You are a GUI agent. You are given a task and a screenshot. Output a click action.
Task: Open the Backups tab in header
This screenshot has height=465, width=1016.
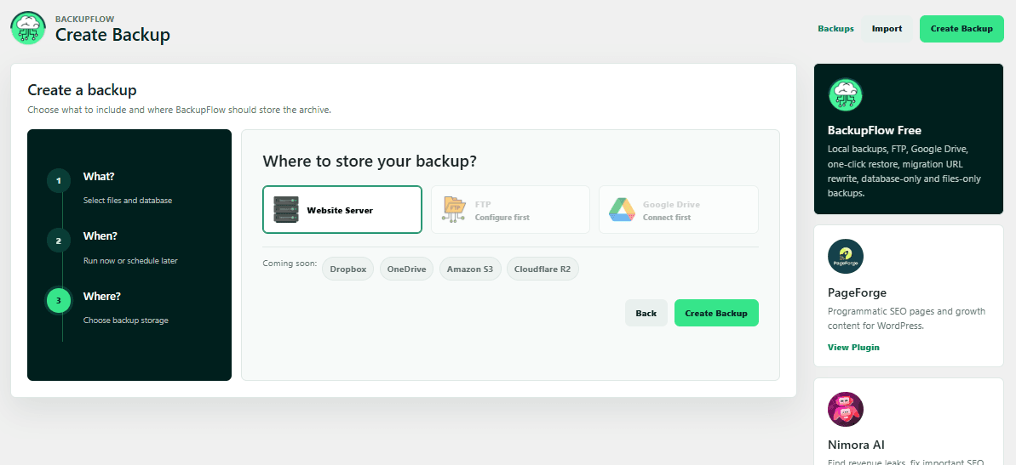(835, 28)
